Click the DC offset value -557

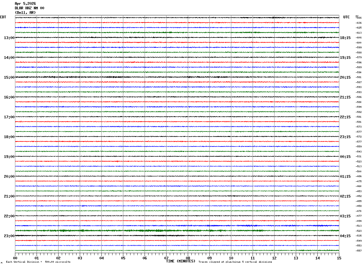click(x=358, y=251)
